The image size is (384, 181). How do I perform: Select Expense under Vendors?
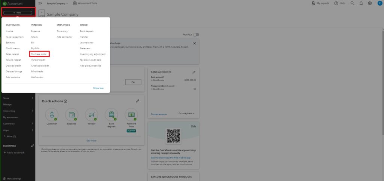pyautogui.click(x=36, y=31)
